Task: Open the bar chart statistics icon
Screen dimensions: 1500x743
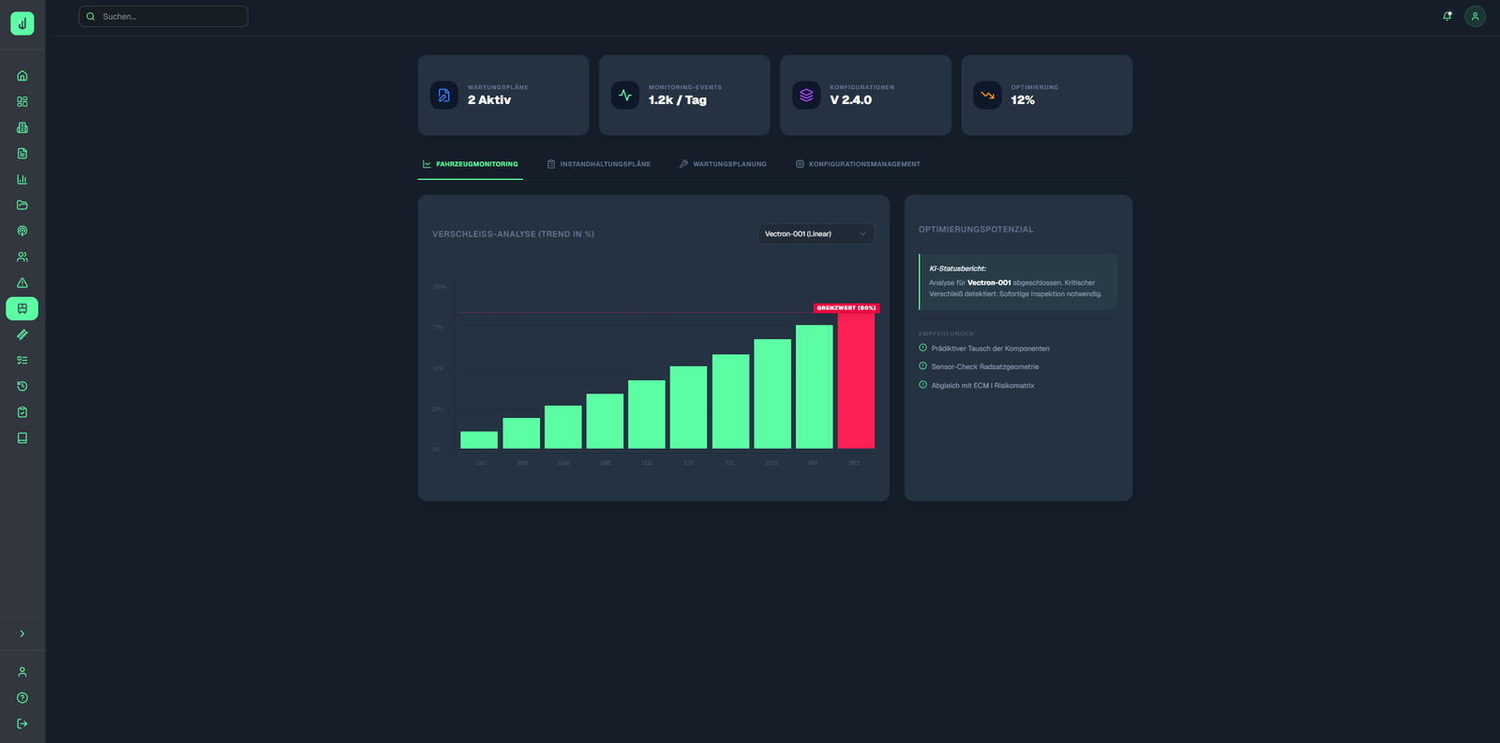Action: 22,179
